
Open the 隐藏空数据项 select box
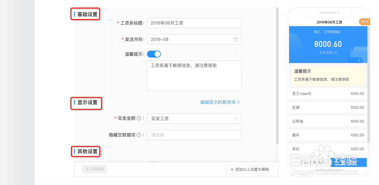[194, 135]
